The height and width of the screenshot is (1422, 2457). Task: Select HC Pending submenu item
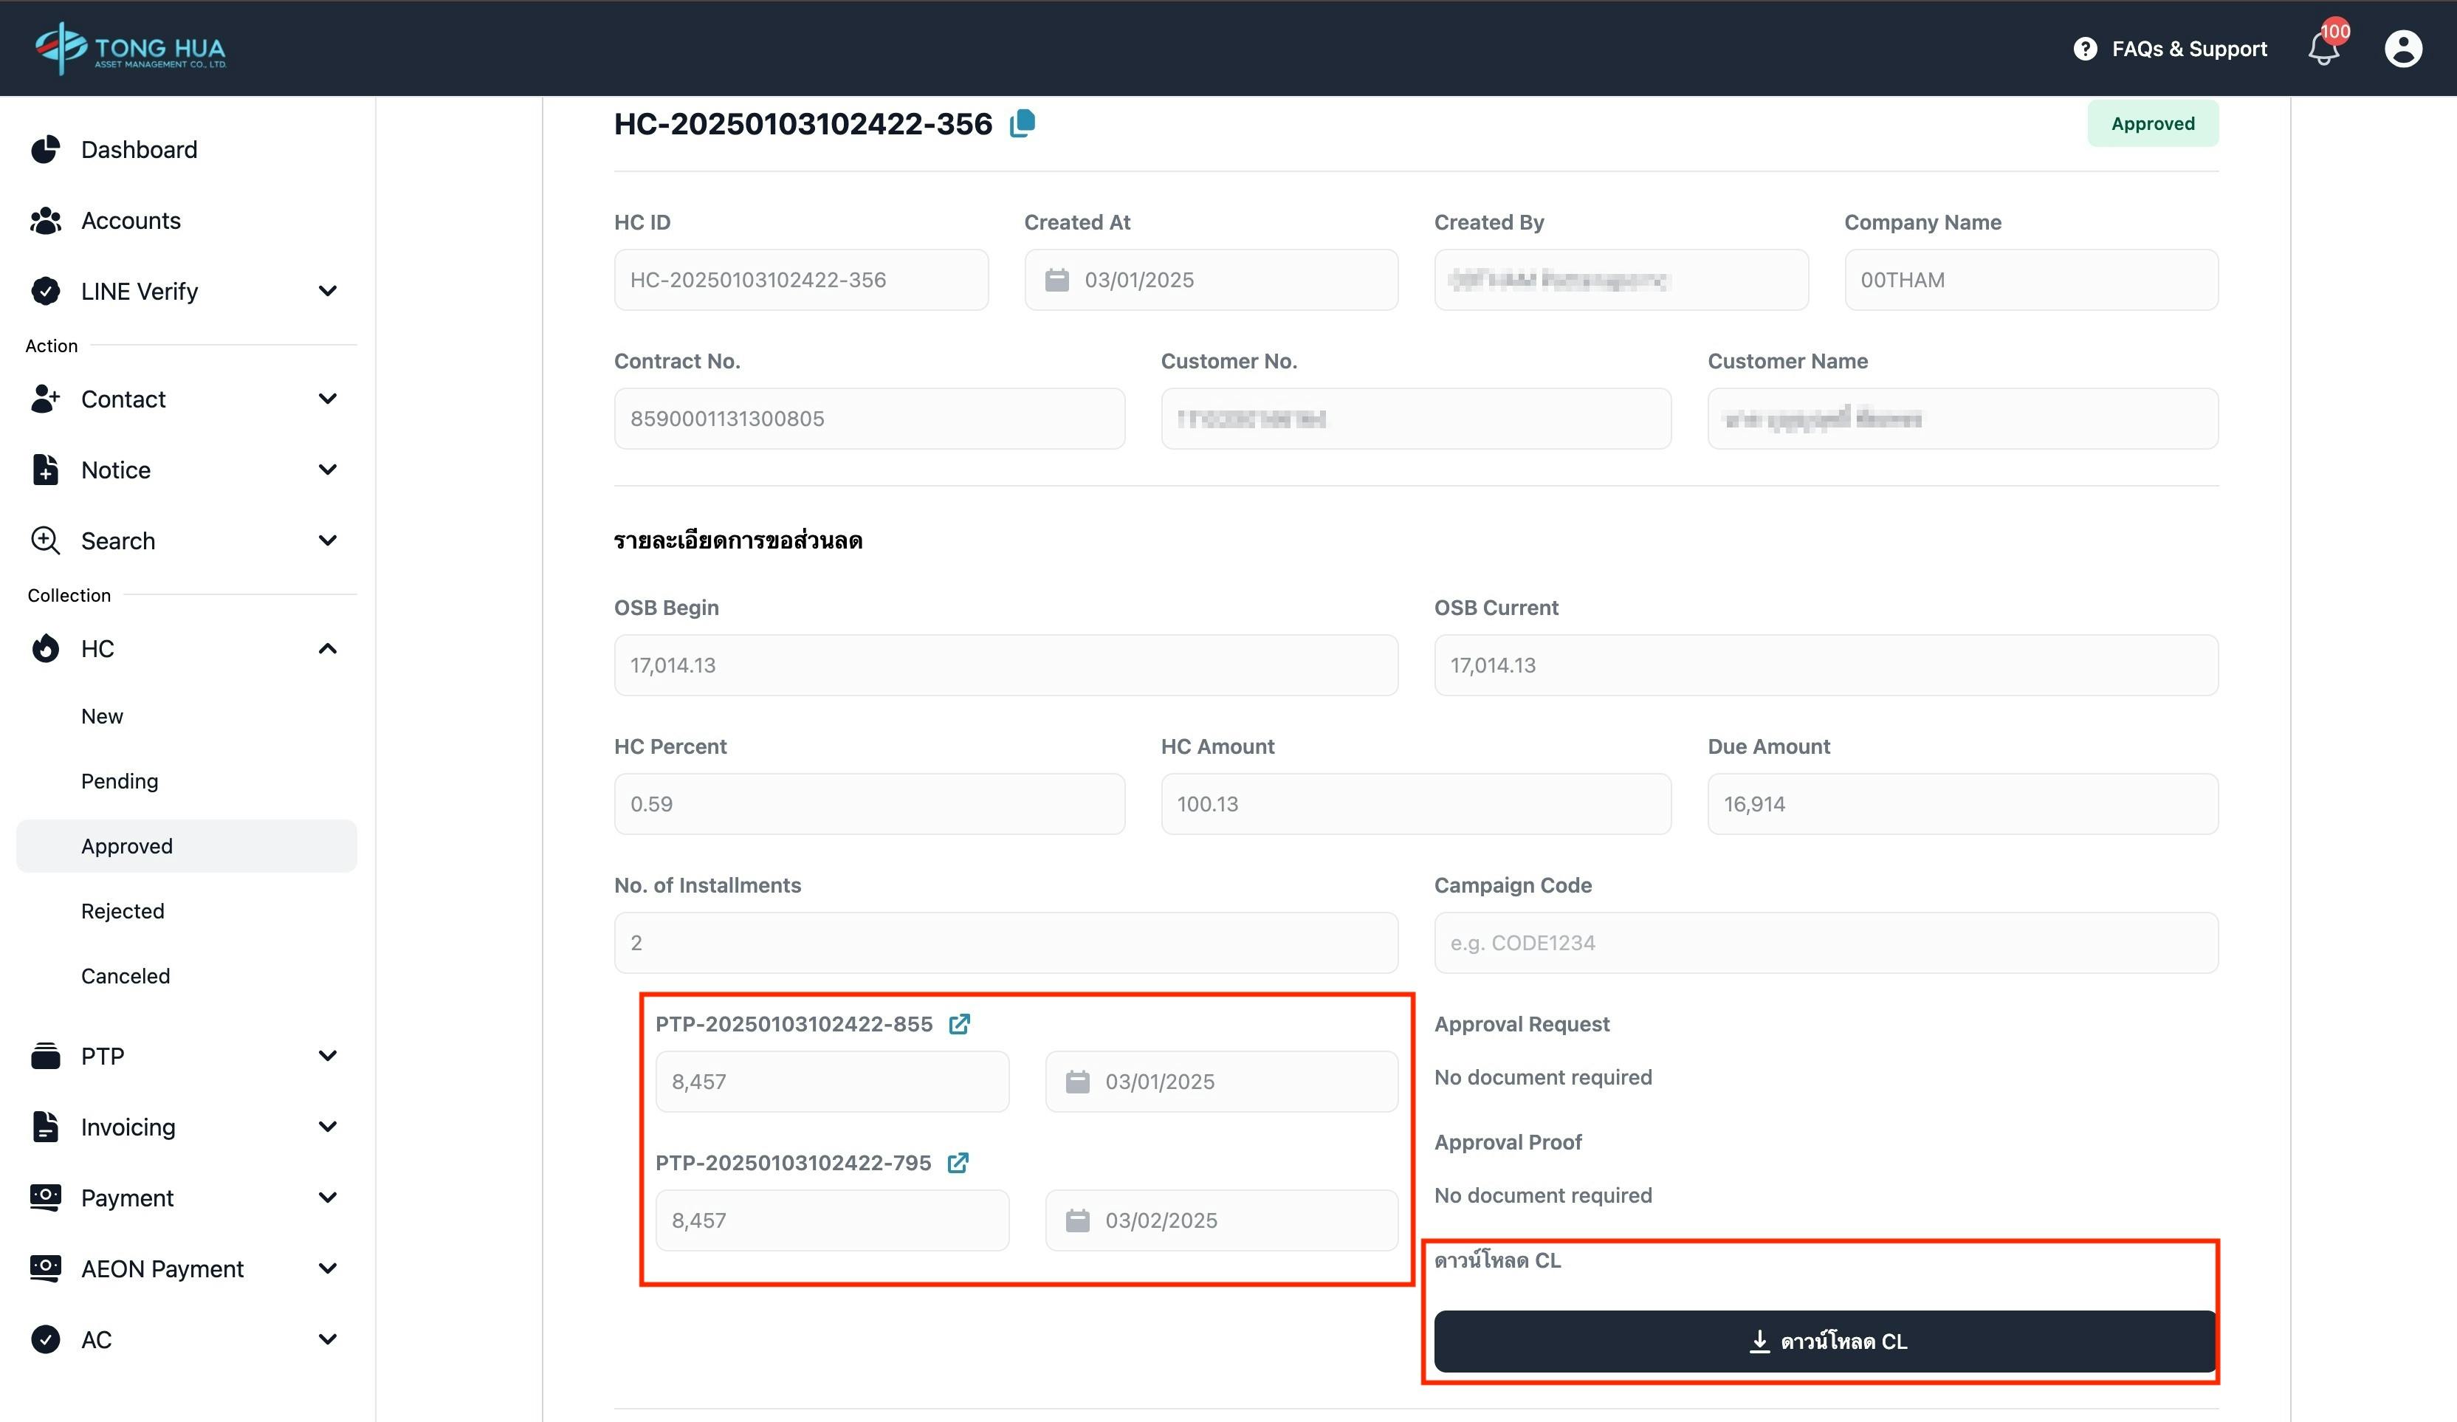(119, 781)
